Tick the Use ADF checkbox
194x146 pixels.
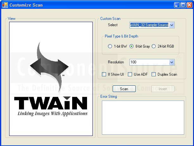click(130, 74)
